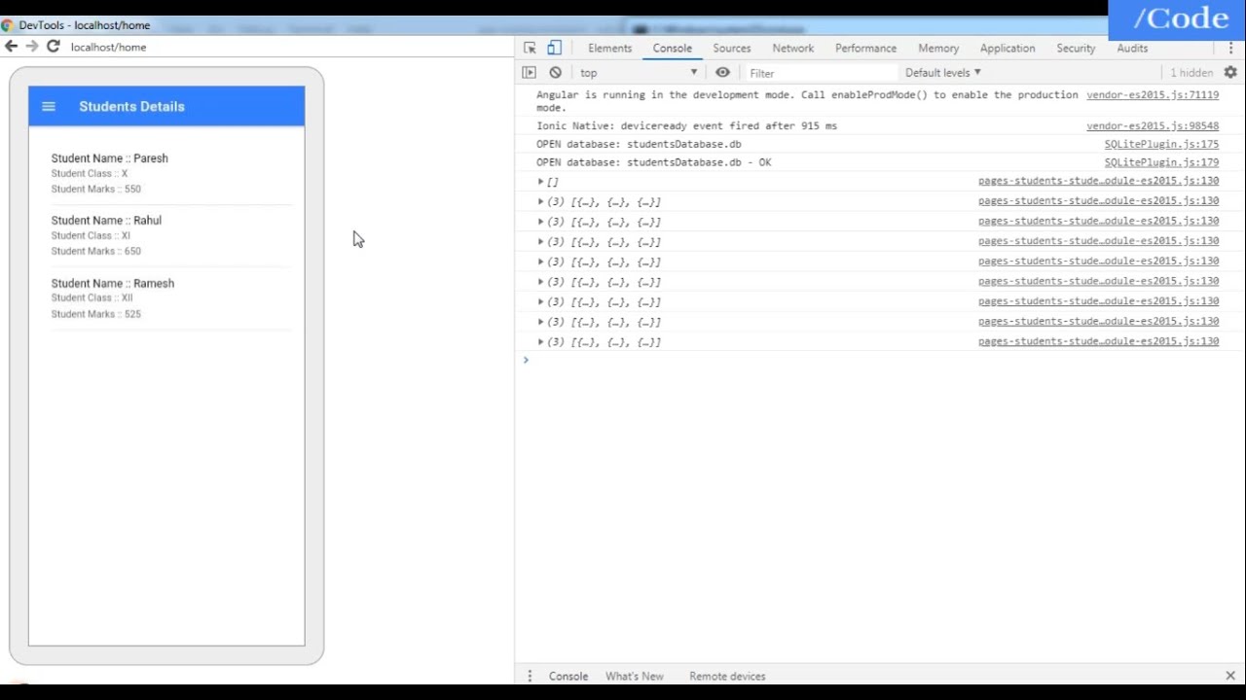
Task: Click the browser forward arrow
Action: pos(32,46)
